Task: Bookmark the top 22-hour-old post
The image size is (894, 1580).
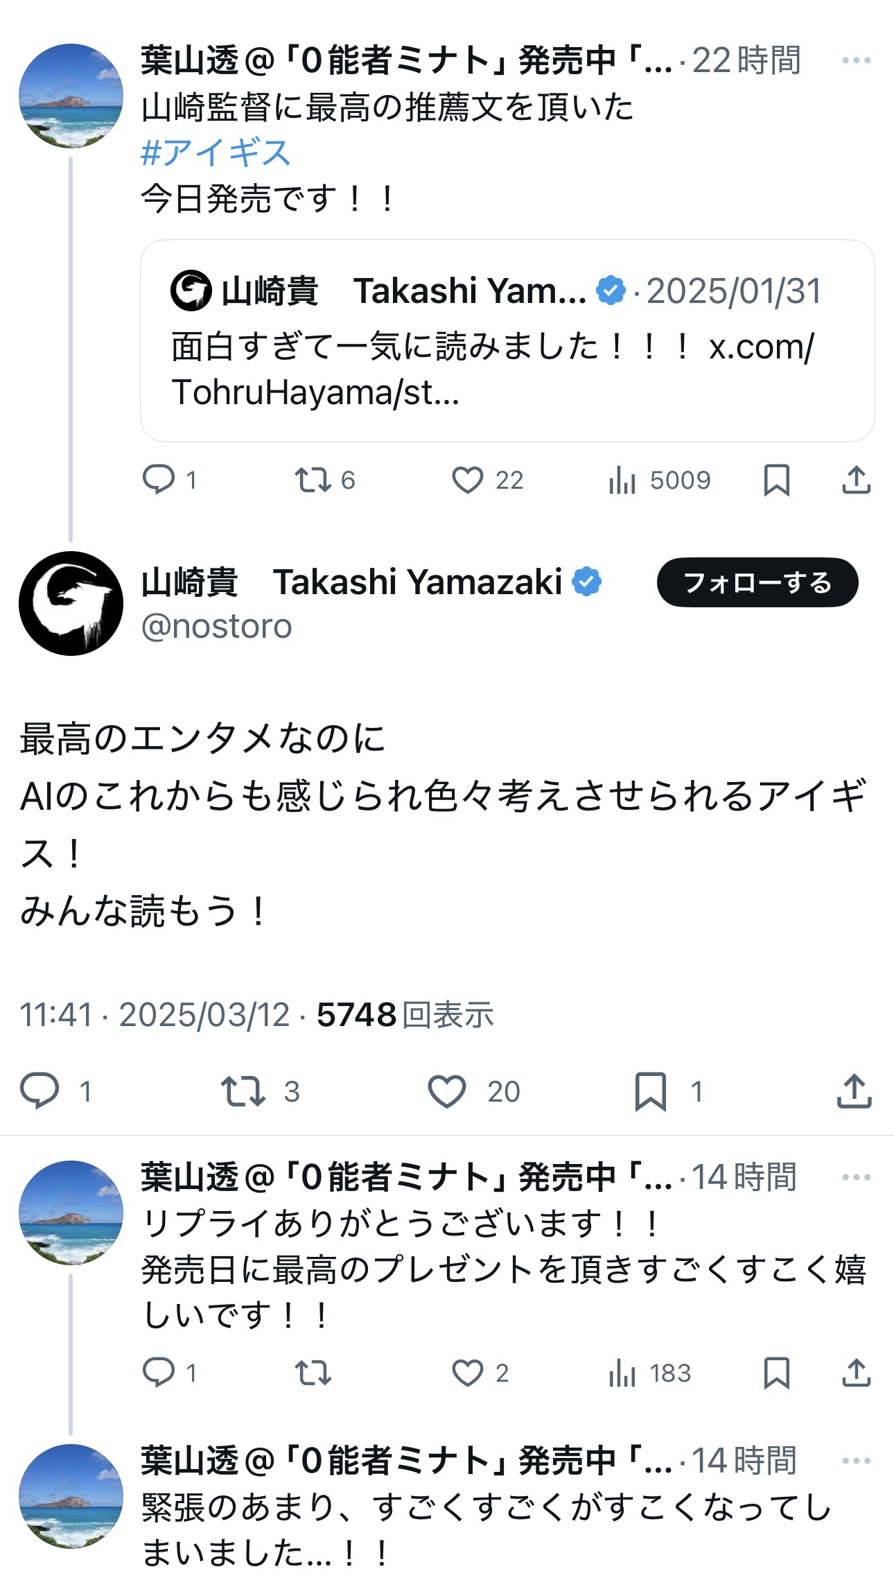Action: (x=776, y=480)
